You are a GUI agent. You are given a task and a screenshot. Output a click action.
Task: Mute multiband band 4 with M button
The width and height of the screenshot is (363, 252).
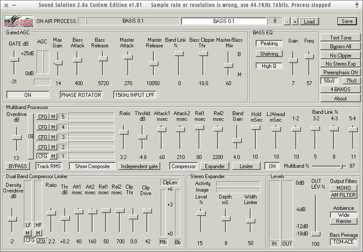click(x=53, y=127)
